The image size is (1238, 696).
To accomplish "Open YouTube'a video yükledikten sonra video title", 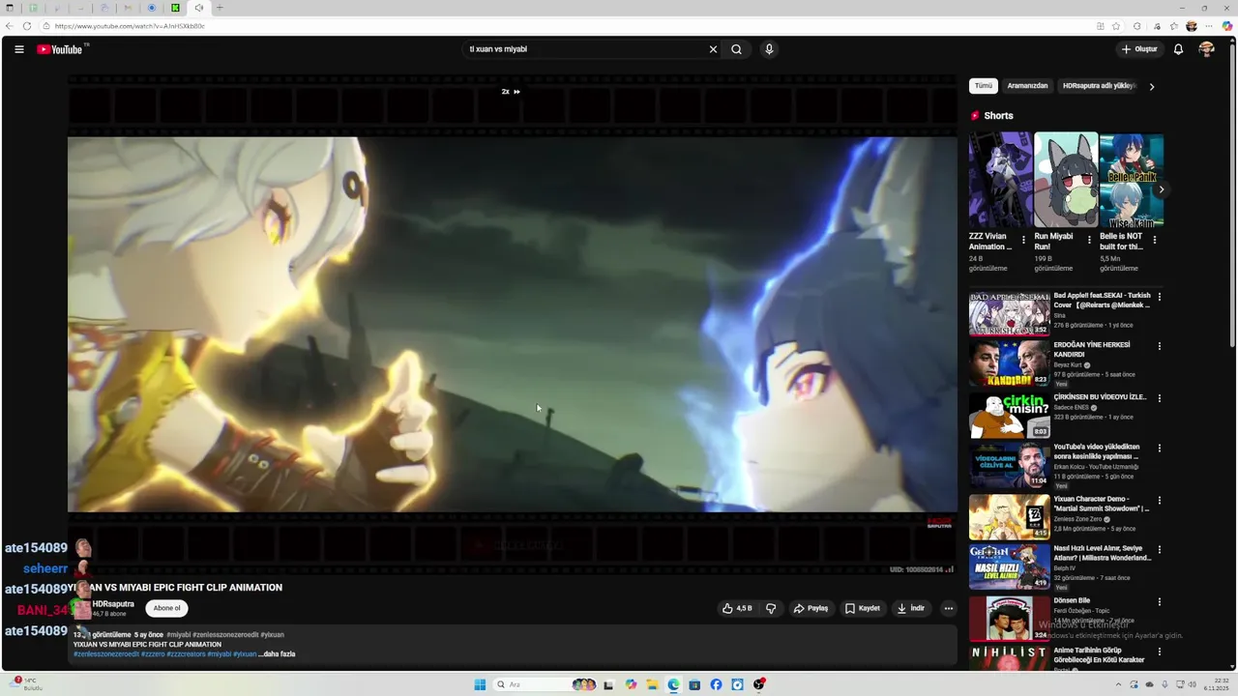I will click(x=1097, y=451).
